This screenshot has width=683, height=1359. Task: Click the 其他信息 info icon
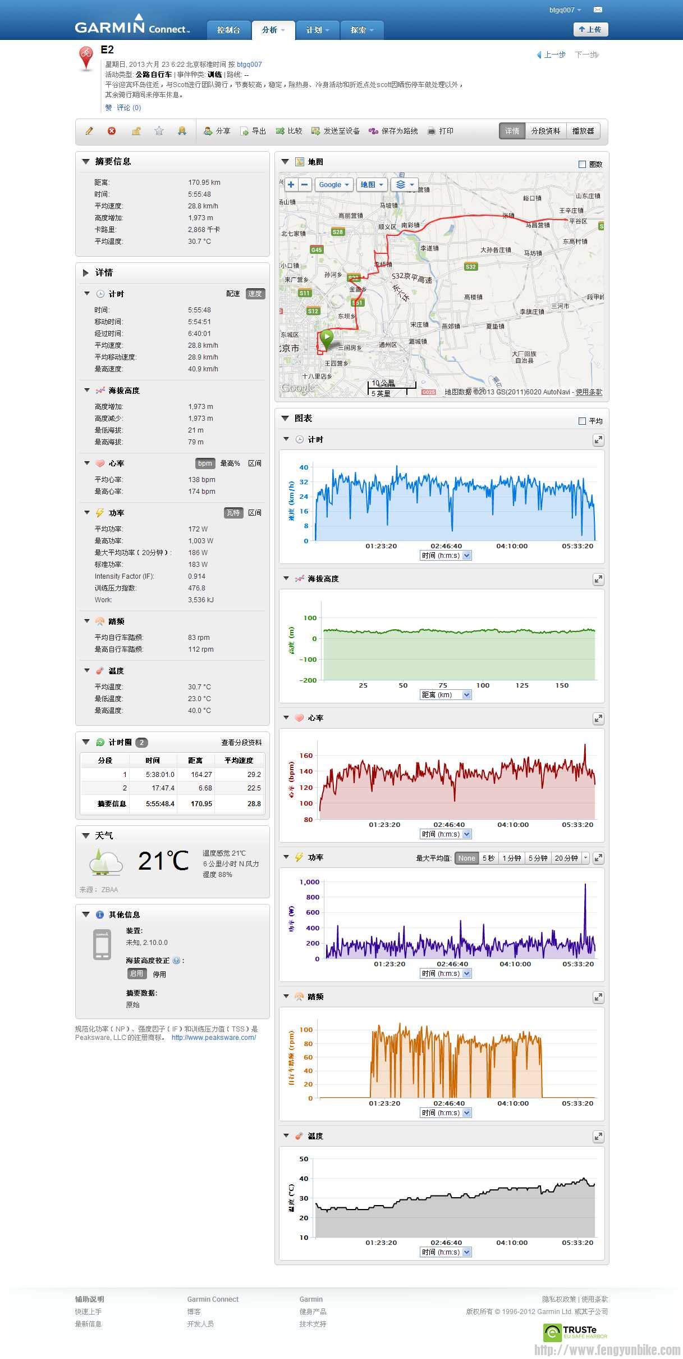(100, 915)
